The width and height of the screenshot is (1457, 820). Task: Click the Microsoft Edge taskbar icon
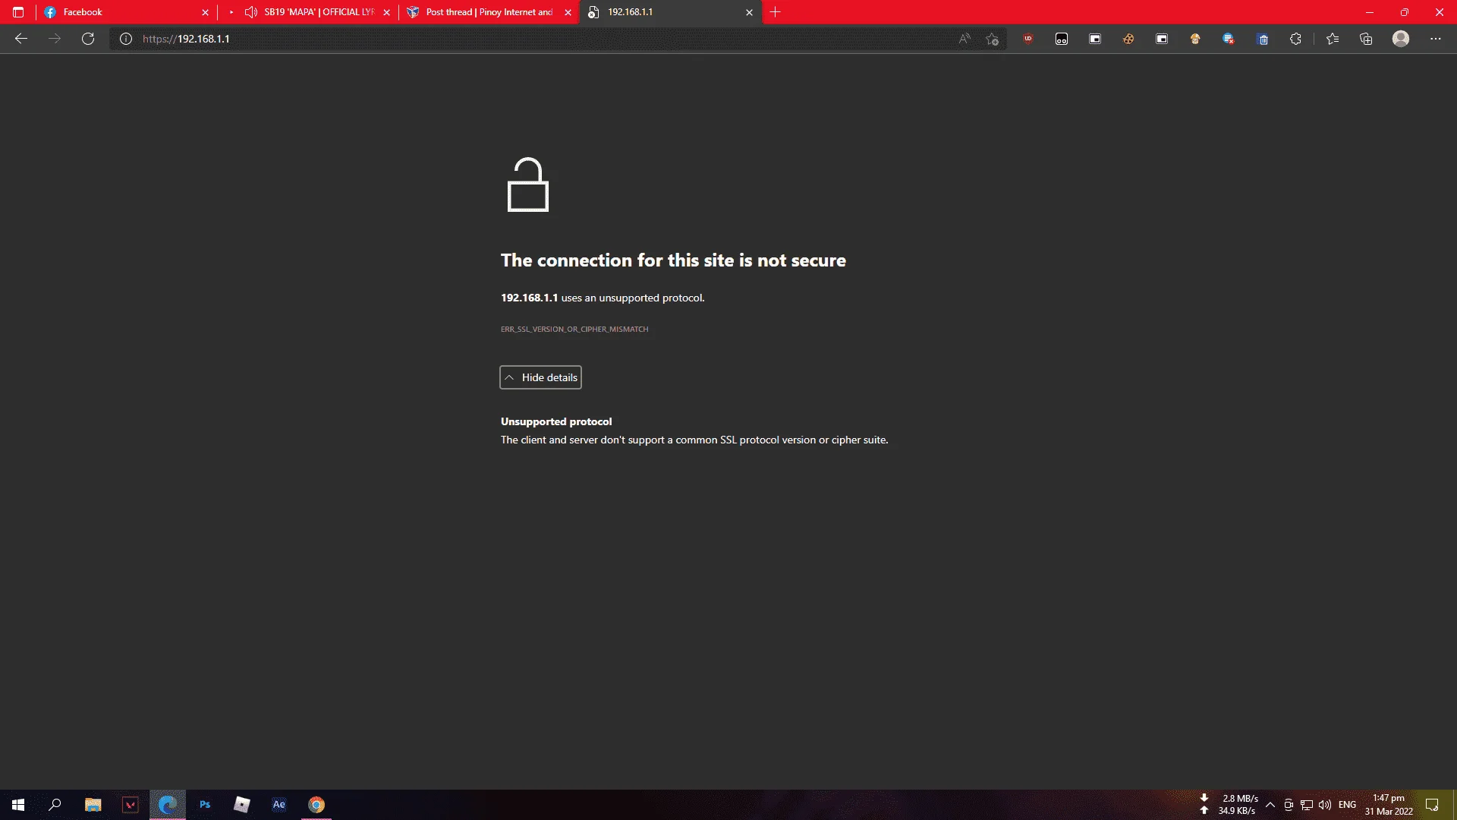click(x=168, y=805)
